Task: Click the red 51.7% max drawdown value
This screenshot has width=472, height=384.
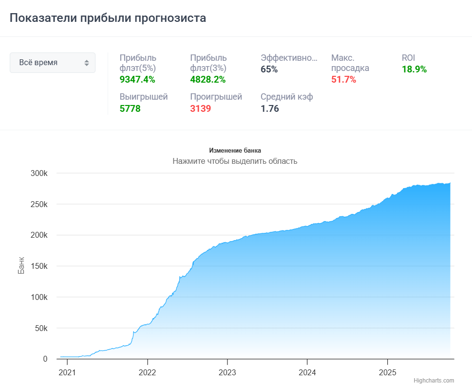Action: click(343, 79)
